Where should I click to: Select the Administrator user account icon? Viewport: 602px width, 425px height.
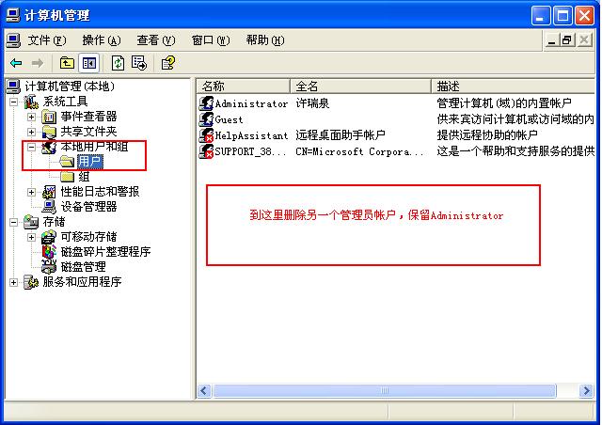[206, 103]
